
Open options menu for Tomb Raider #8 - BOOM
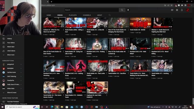(150, 30)
